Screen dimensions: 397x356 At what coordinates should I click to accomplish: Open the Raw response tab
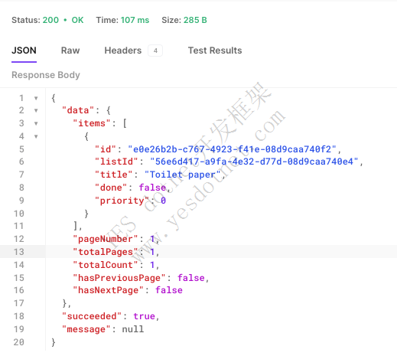[70, 51]
